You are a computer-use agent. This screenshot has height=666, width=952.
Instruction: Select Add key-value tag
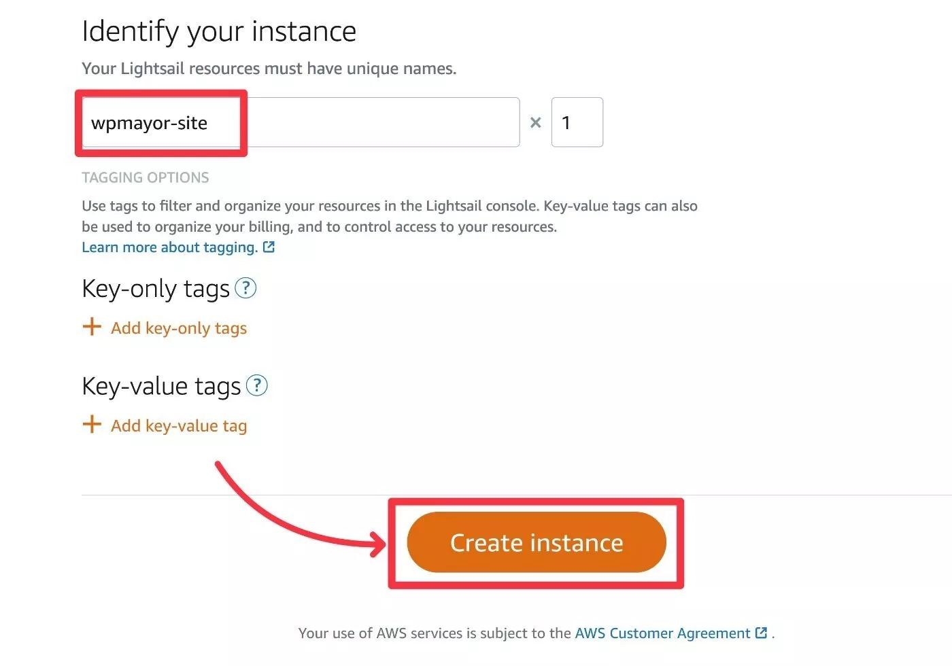(x=179, y=425)
